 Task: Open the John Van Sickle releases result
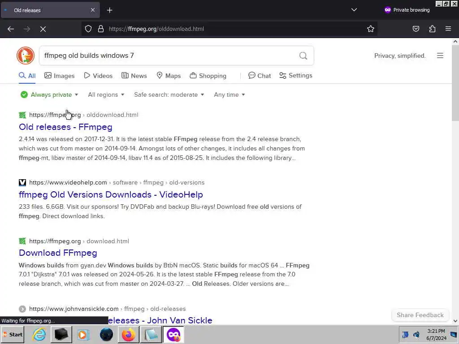[160, 320]
